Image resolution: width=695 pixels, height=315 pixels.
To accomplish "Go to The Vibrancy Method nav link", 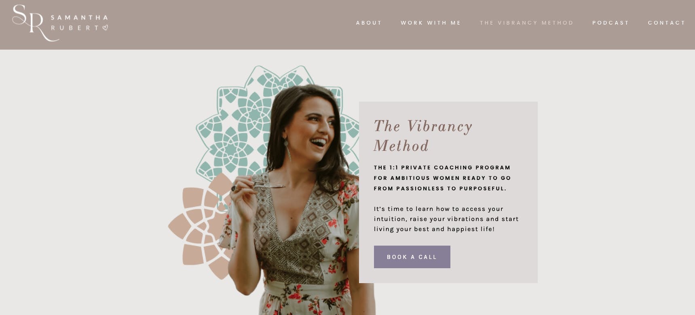I will 527,23.
